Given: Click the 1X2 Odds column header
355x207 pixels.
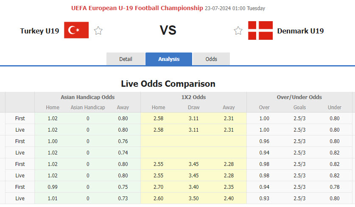Looking at the screenshot, I should (x=193, y=97).
